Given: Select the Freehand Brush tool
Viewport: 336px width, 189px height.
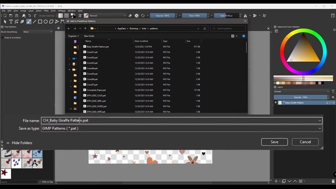Looking at the screenshot, I should tap(29, 22).
